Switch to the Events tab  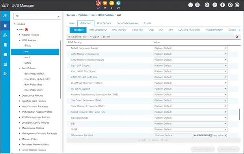pos(147,23)
